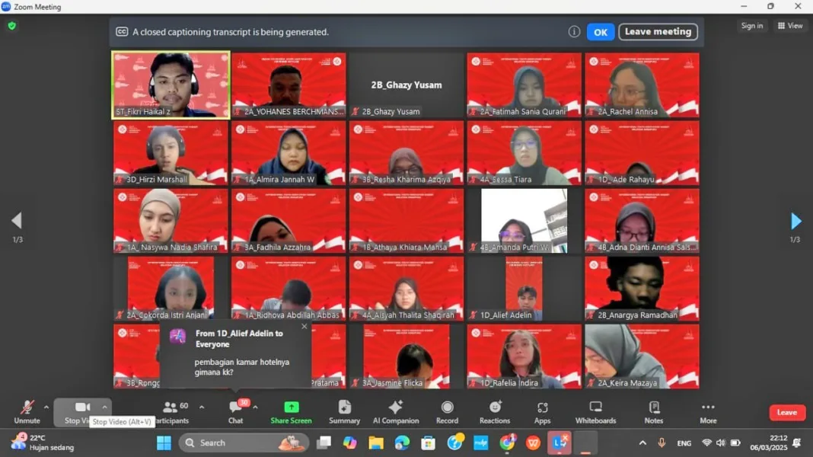Screen dimensions: 813x457
Task: Click the Leave meeting button in banner
Action: coord(658,32)
